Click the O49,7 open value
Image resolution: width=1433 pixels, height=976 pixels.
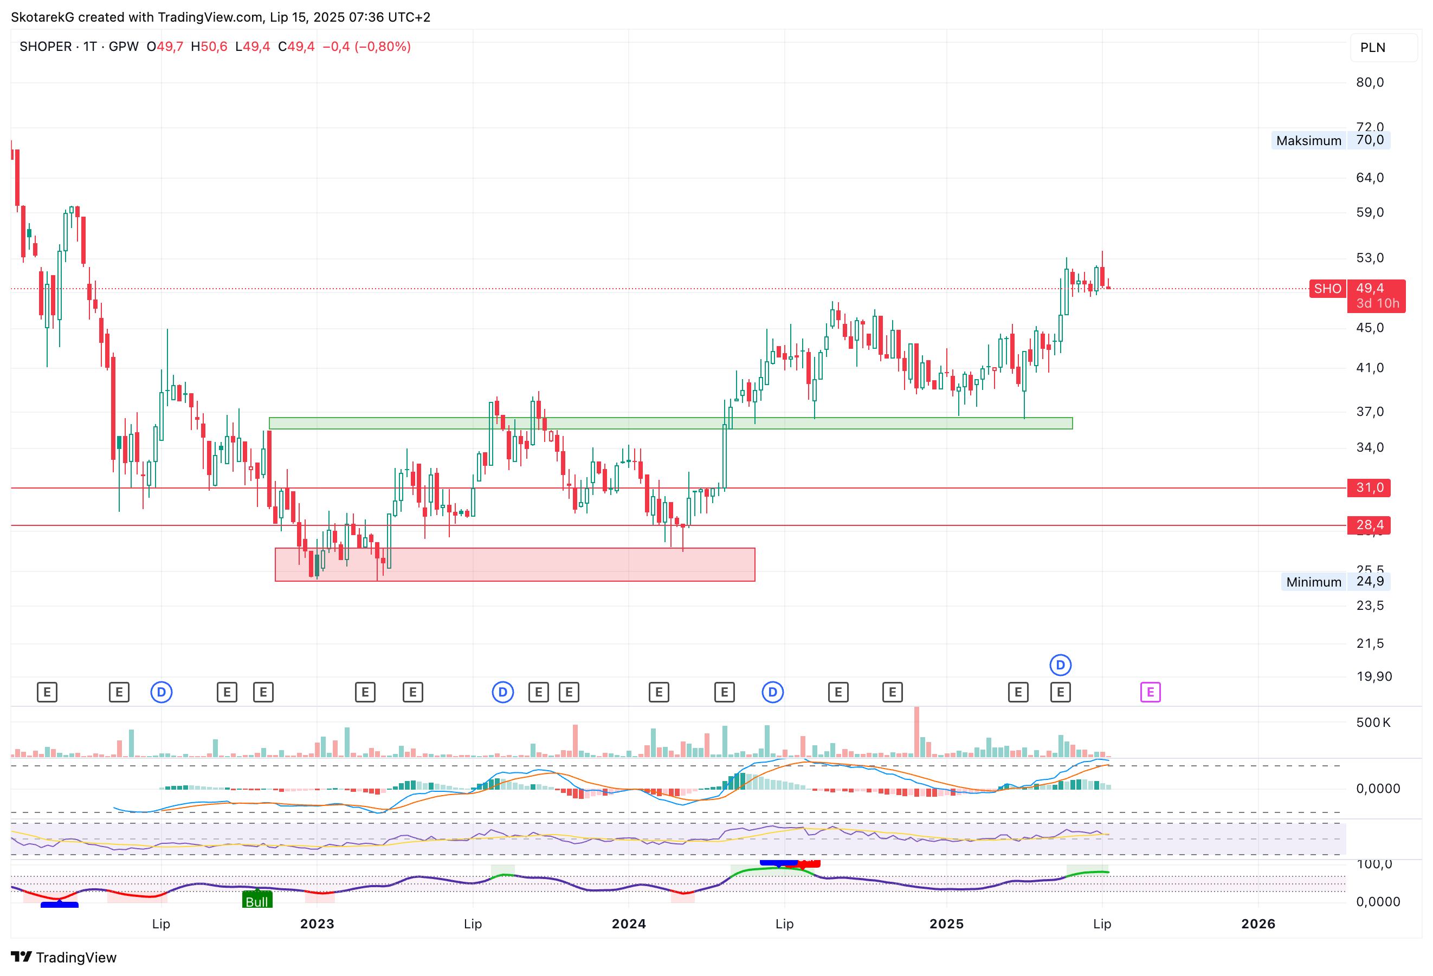165,47
